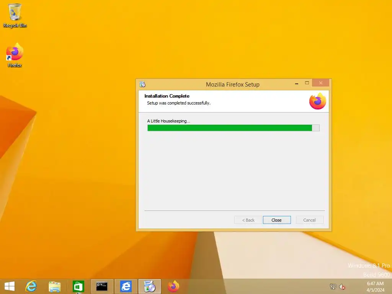392x294 pixels.
Task: Launch Firefox from the taskbar icon
Action: tap(173, 286)
